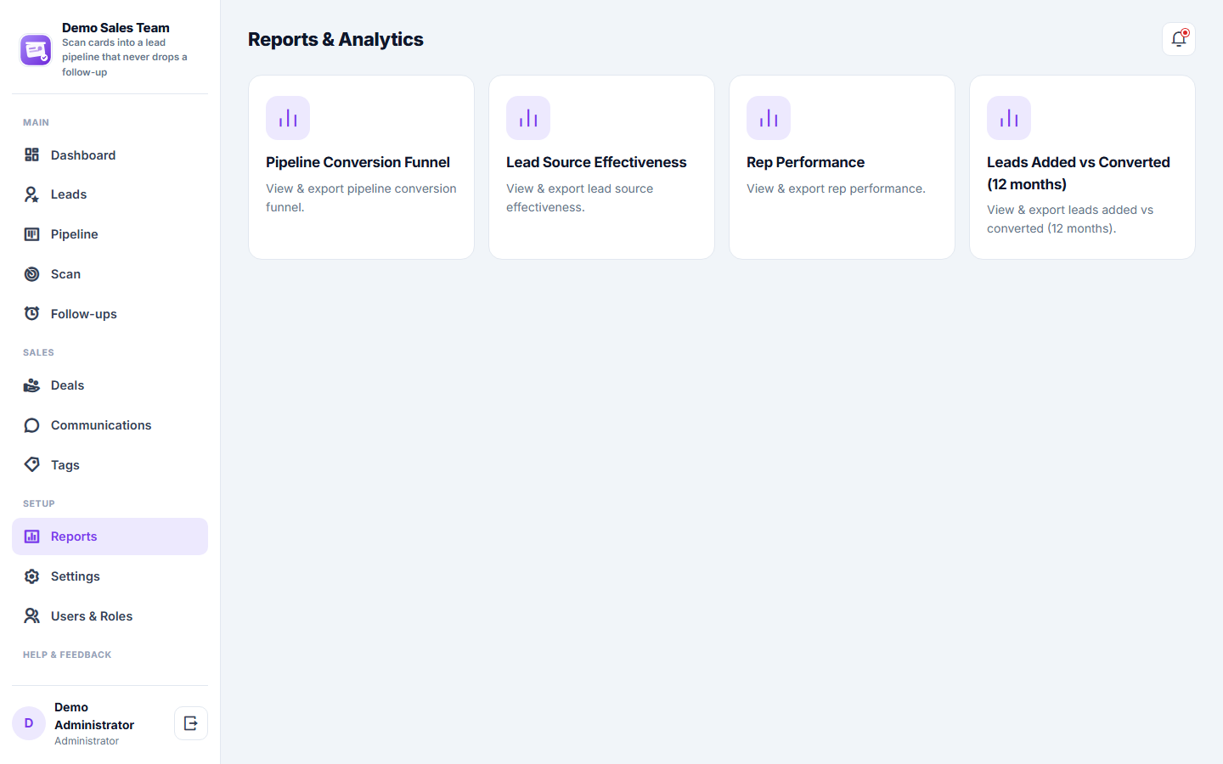Open the Rep Performance report title
Image resolution: width=1223 pixels, height=764 pixels.
pyautogui.click(x=805, y=162)
